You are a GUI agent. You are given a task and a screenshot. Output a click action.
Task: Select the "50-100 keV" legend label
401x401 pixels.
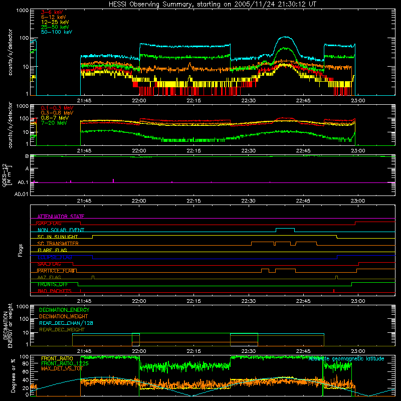pyautogui.click(x=57, y=32)
